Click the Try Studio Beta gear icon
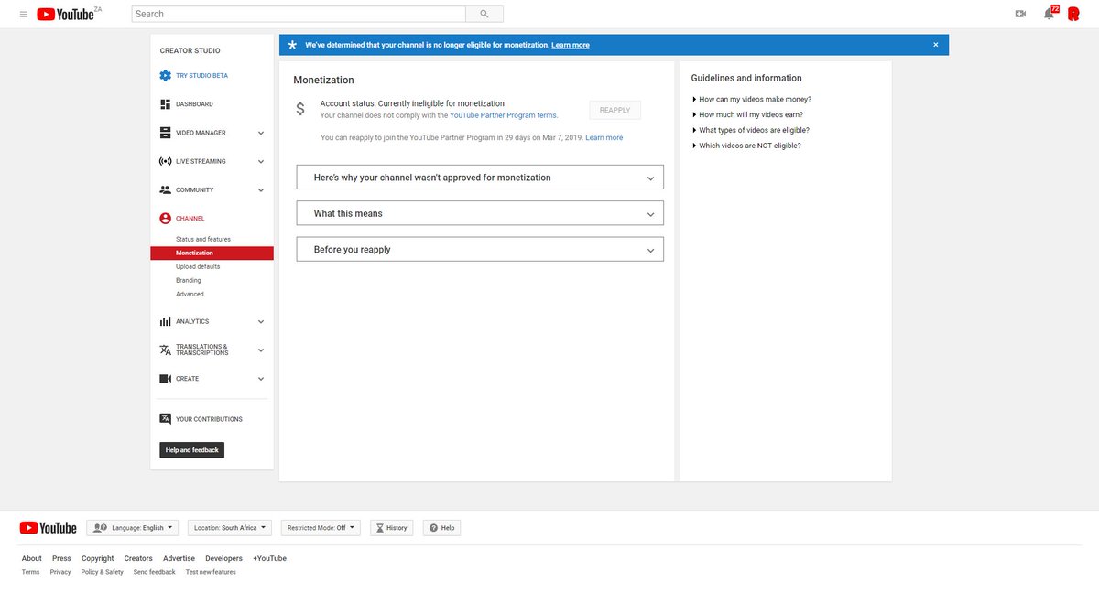The image size is (1099, 593). point(165,76)
